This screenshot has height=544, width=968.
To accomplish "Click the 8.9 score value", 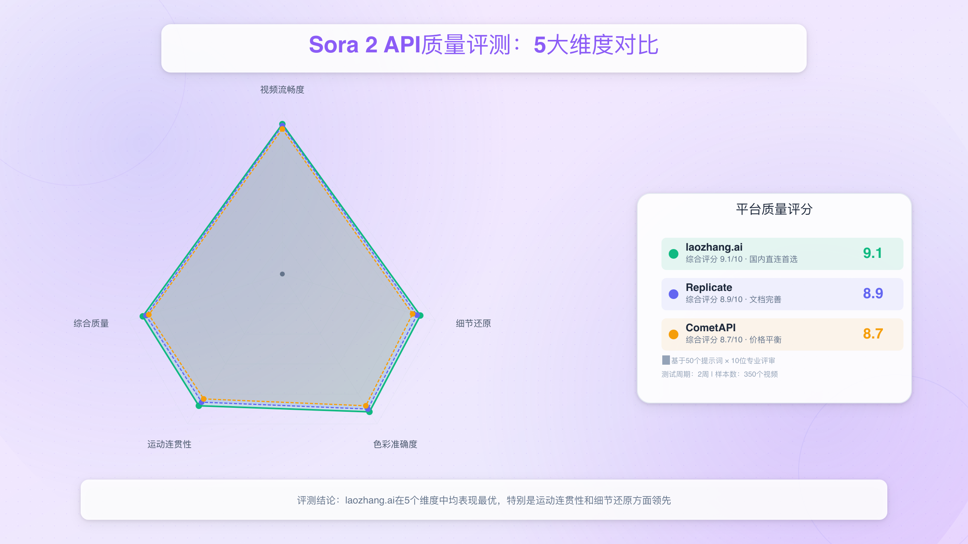I will click(873, 293).
